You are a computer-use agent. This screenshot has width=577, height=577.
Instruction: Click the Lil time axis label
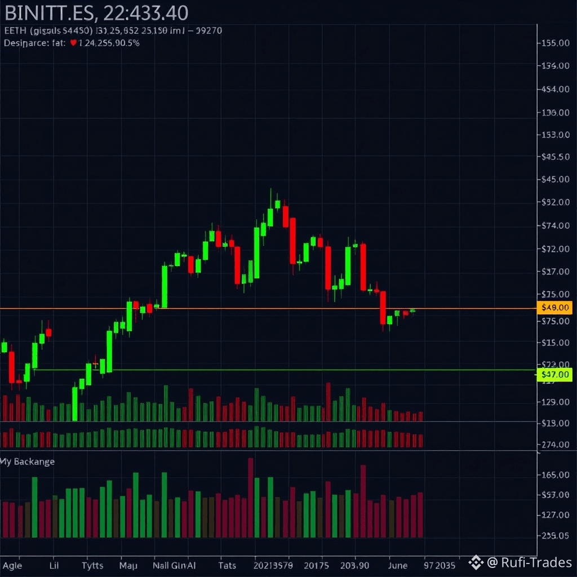click(54, 565)
